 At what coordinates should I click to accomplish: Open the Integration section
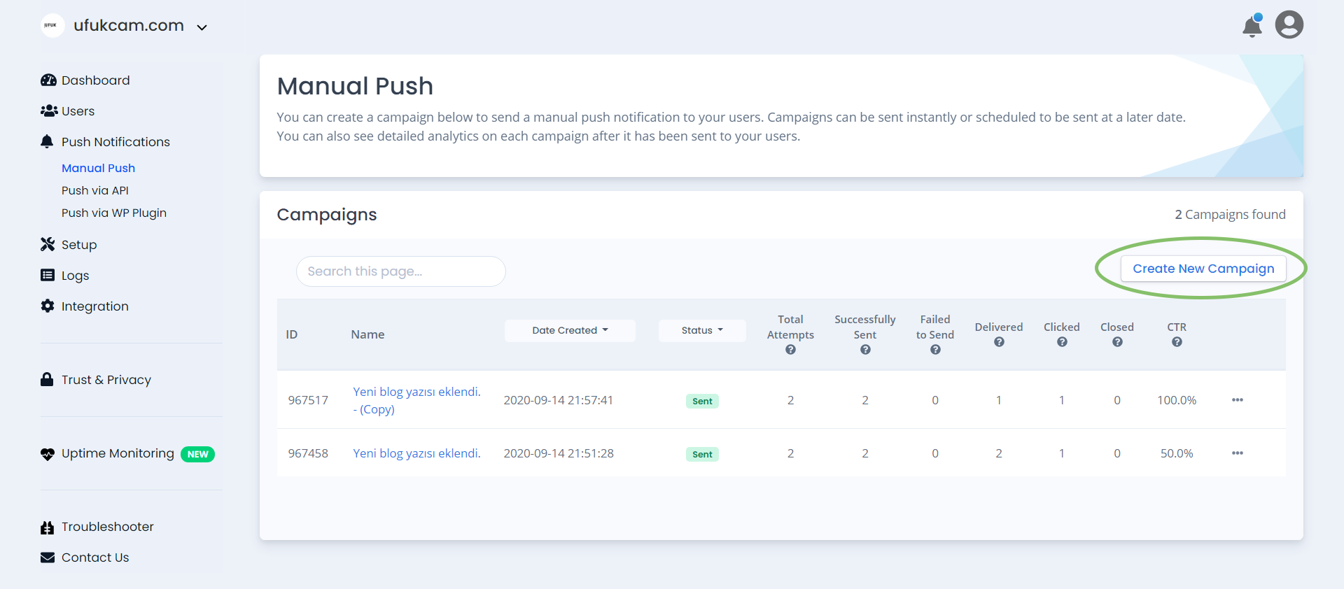point(95,306)
